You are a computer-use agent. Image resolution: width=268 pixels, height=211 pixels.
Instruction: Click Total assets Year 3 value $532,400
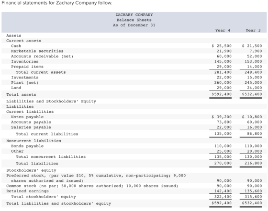pos(252,94)
